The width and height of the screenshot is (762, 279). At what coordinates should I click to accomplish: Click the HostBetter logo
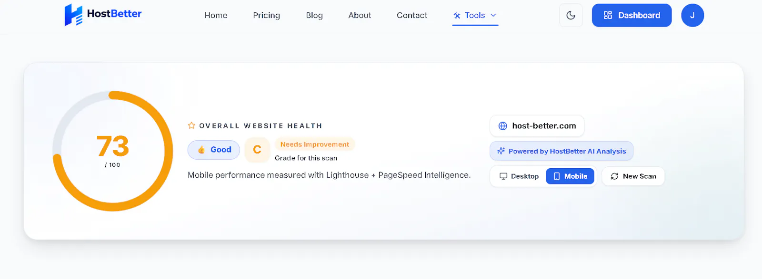[103, 14]
